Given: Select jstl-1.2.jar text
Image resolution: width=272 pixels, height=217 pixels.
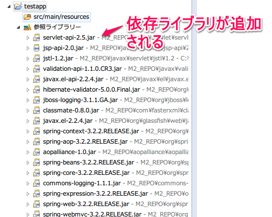Looking at the screenshot, I should (58, 58).
